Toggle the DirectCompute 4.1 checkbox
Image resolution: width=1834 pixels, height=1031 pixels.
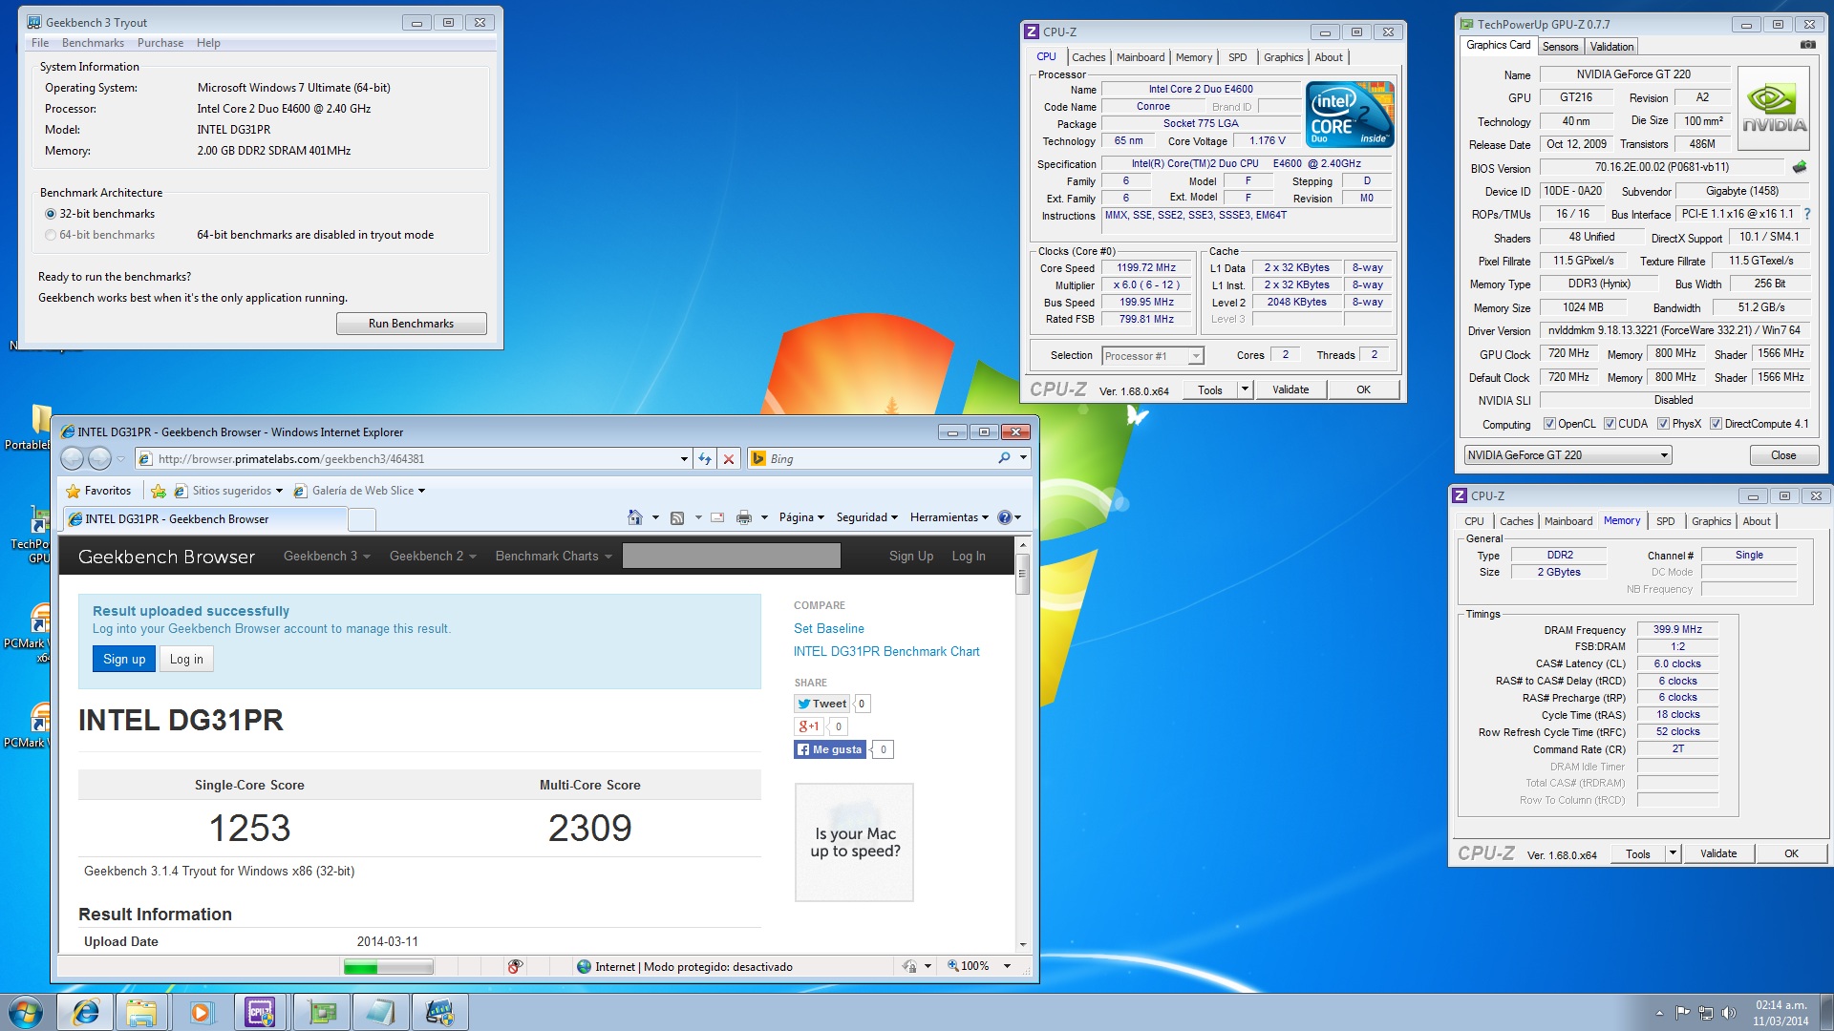pyautogui.click(x=1716, y=424)
